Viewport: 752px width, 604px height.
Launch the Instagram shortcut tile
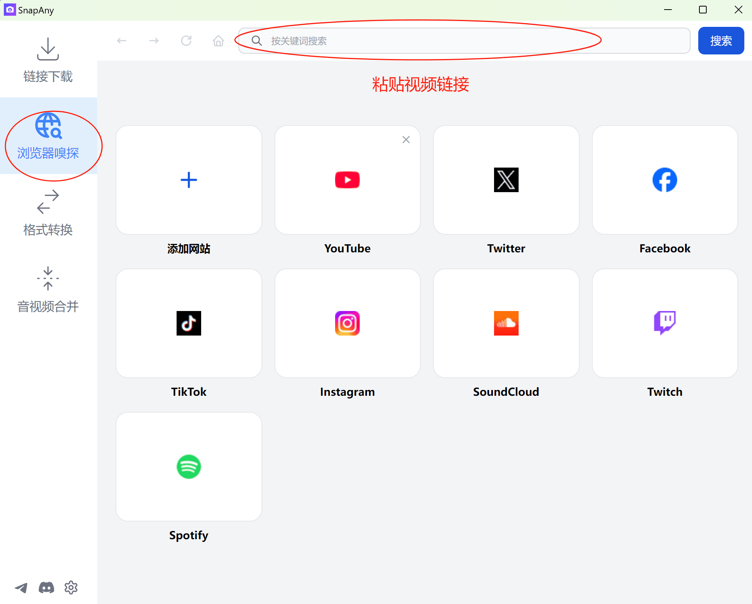tap(347, 323)
